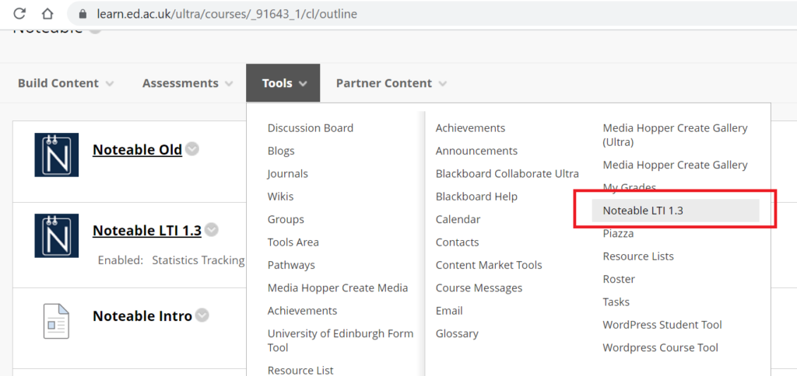Choose Blogs from the Tools menu
The image size is (797, 376).
point(281,151)
